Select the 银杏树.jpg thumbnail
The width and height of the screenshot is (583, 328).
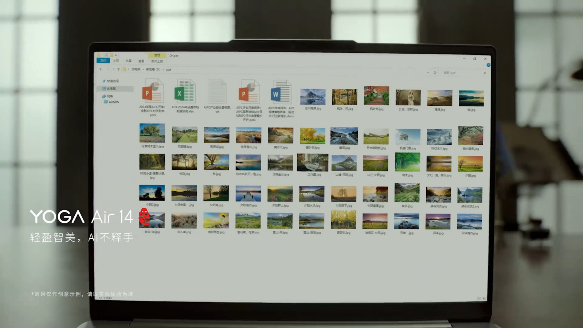coord(343,220)
